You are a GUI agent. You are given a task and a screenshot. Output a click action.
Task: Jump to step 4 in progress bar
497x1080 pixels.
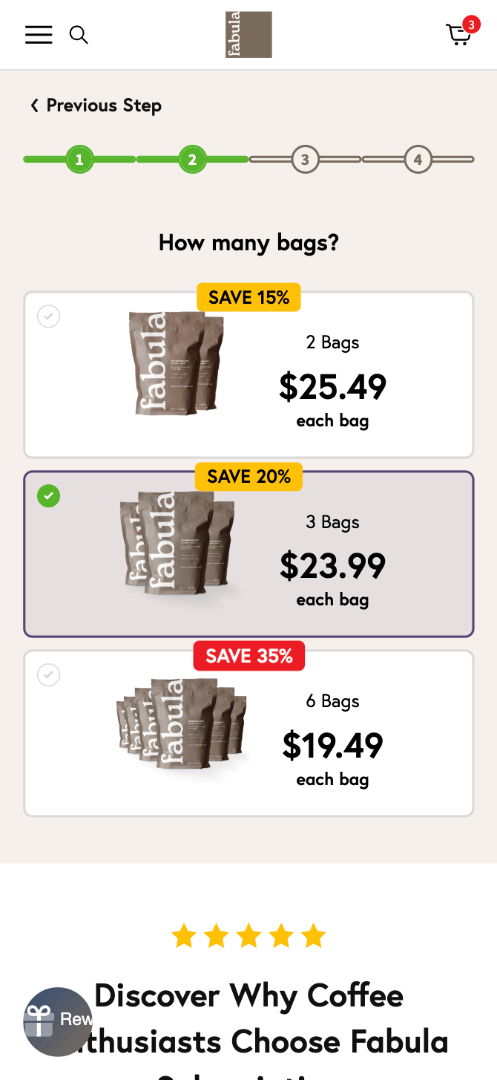point(418,159)
